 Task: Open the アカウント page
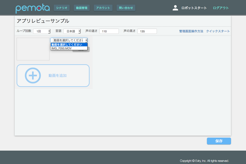tap(103, 8)
